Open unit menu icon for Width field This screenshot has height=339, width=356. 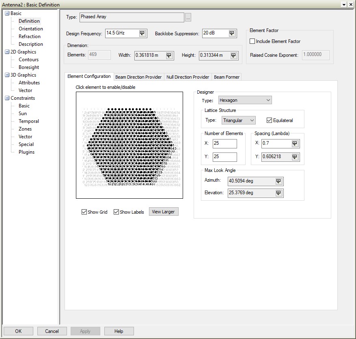coord(169,56)
